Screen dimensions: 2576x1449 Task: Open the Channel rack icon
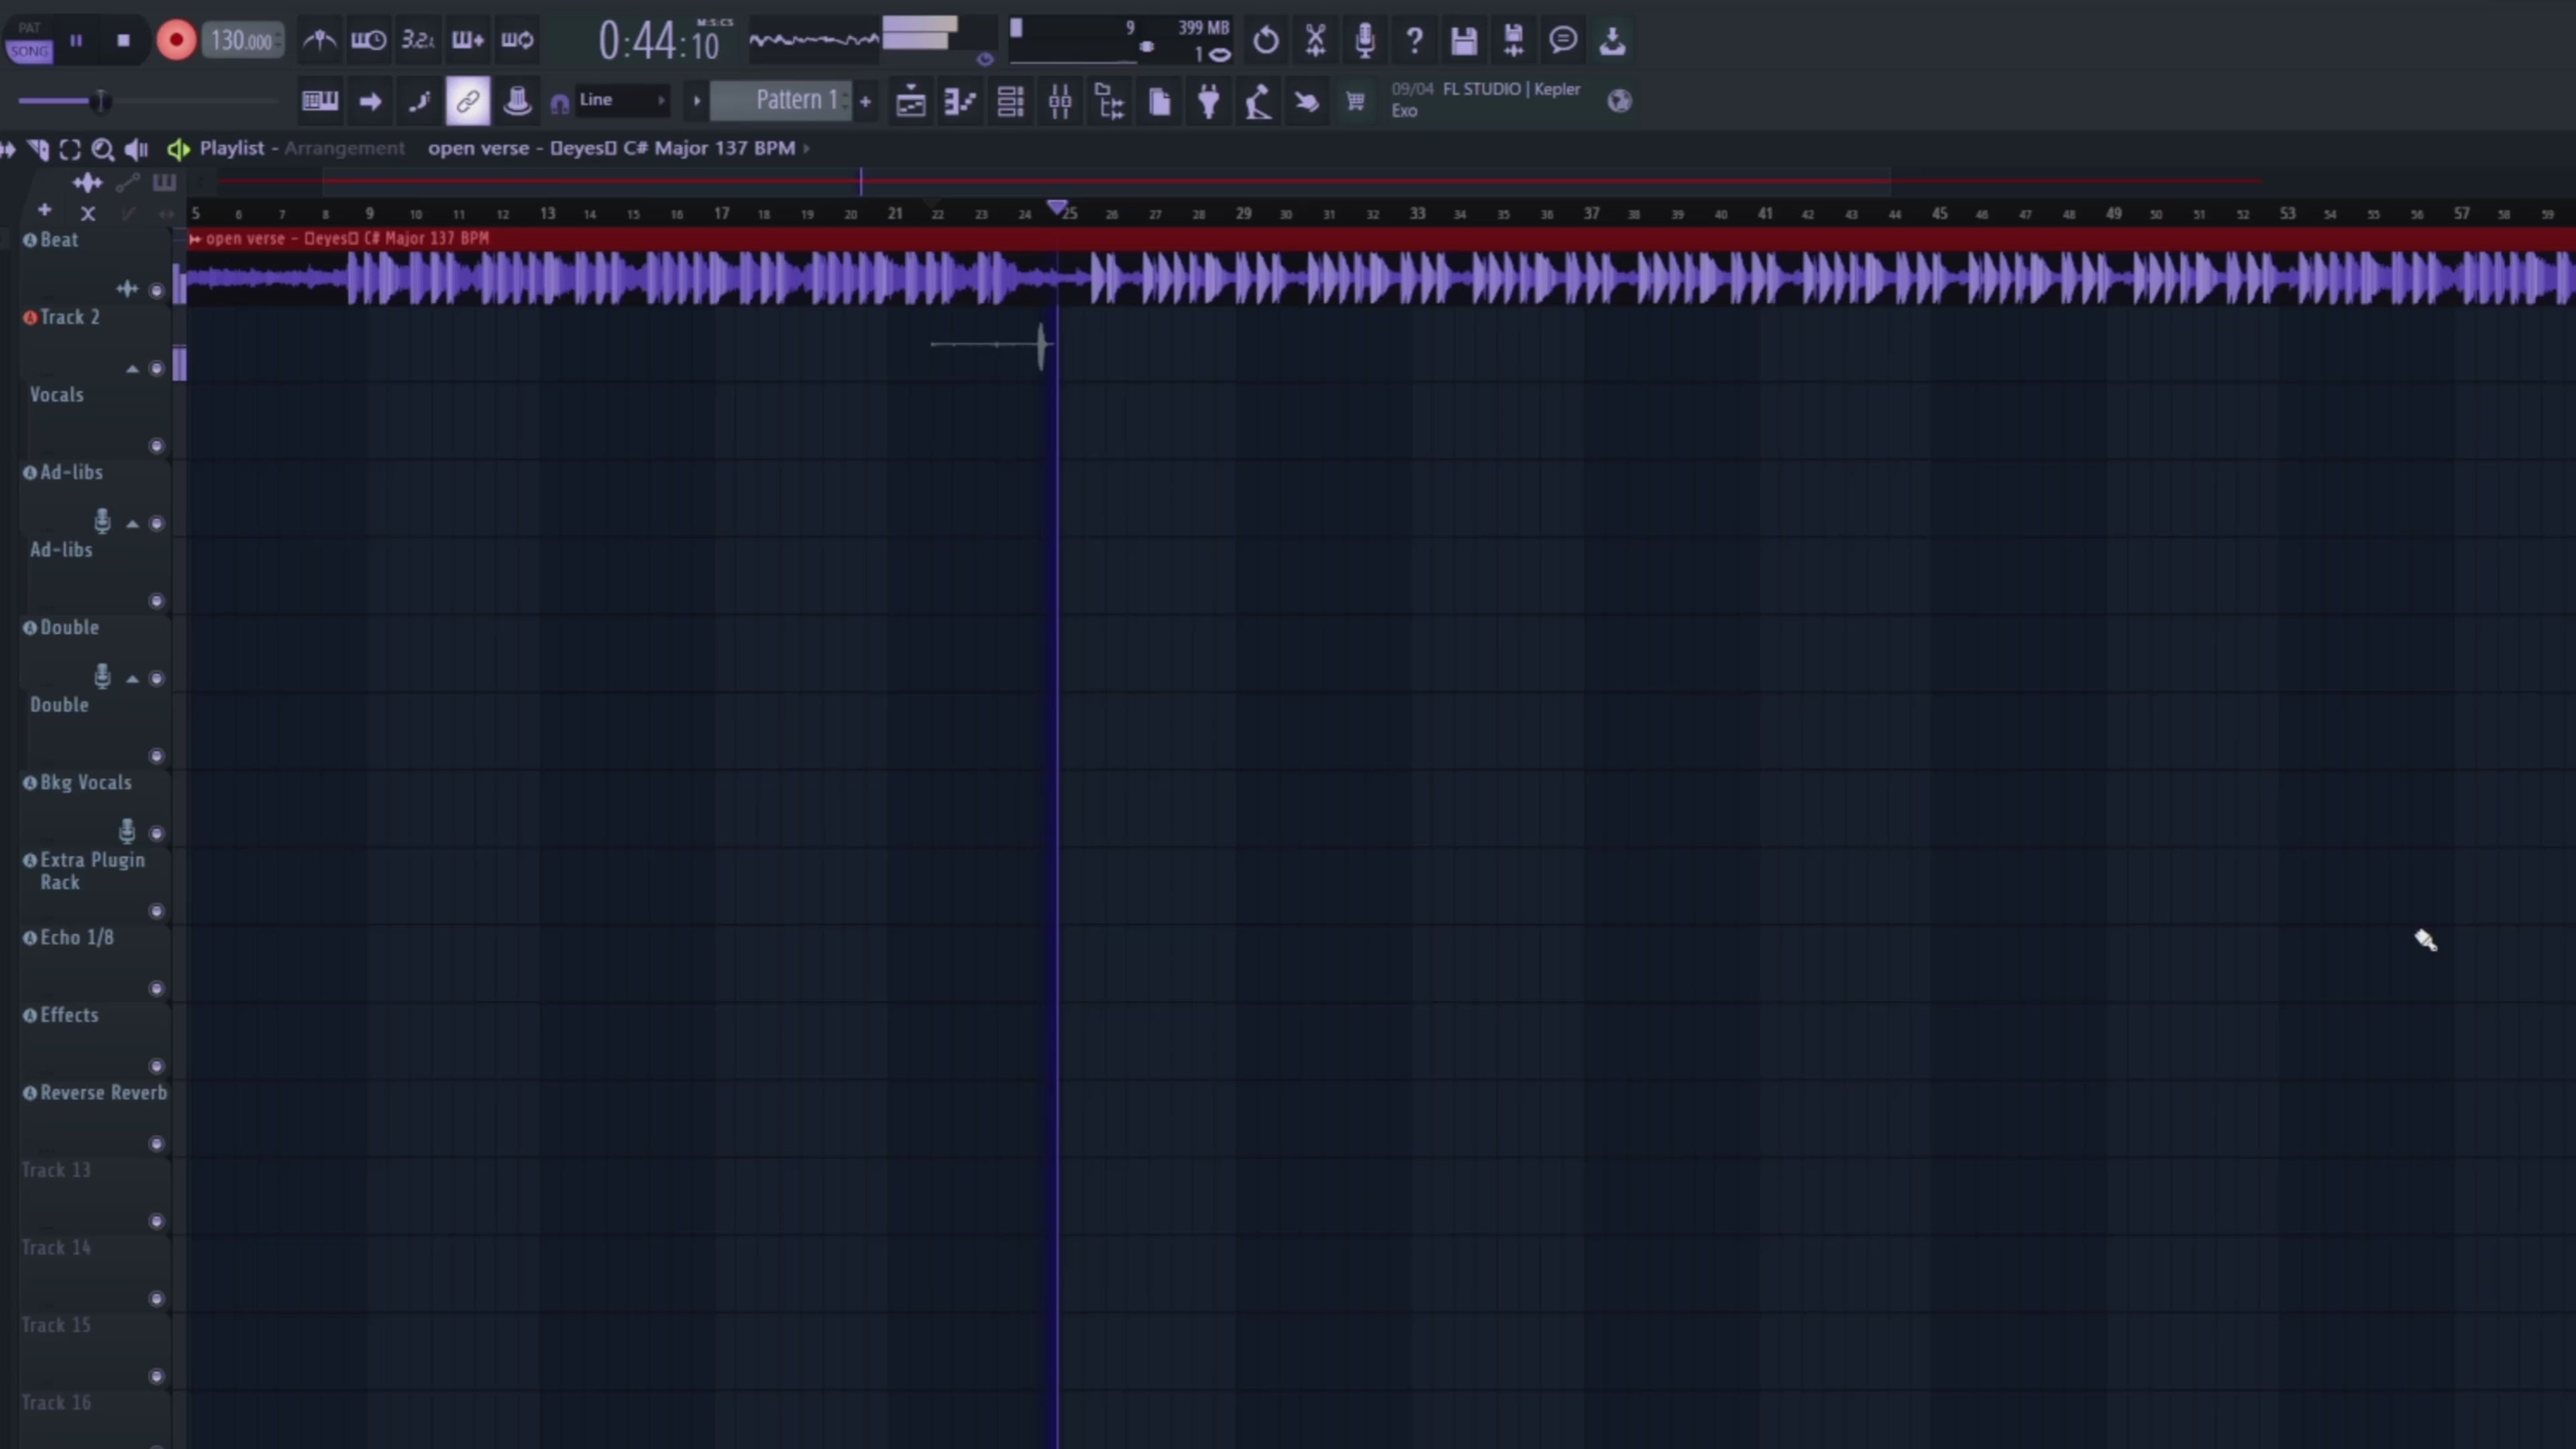click(1010, 101)
